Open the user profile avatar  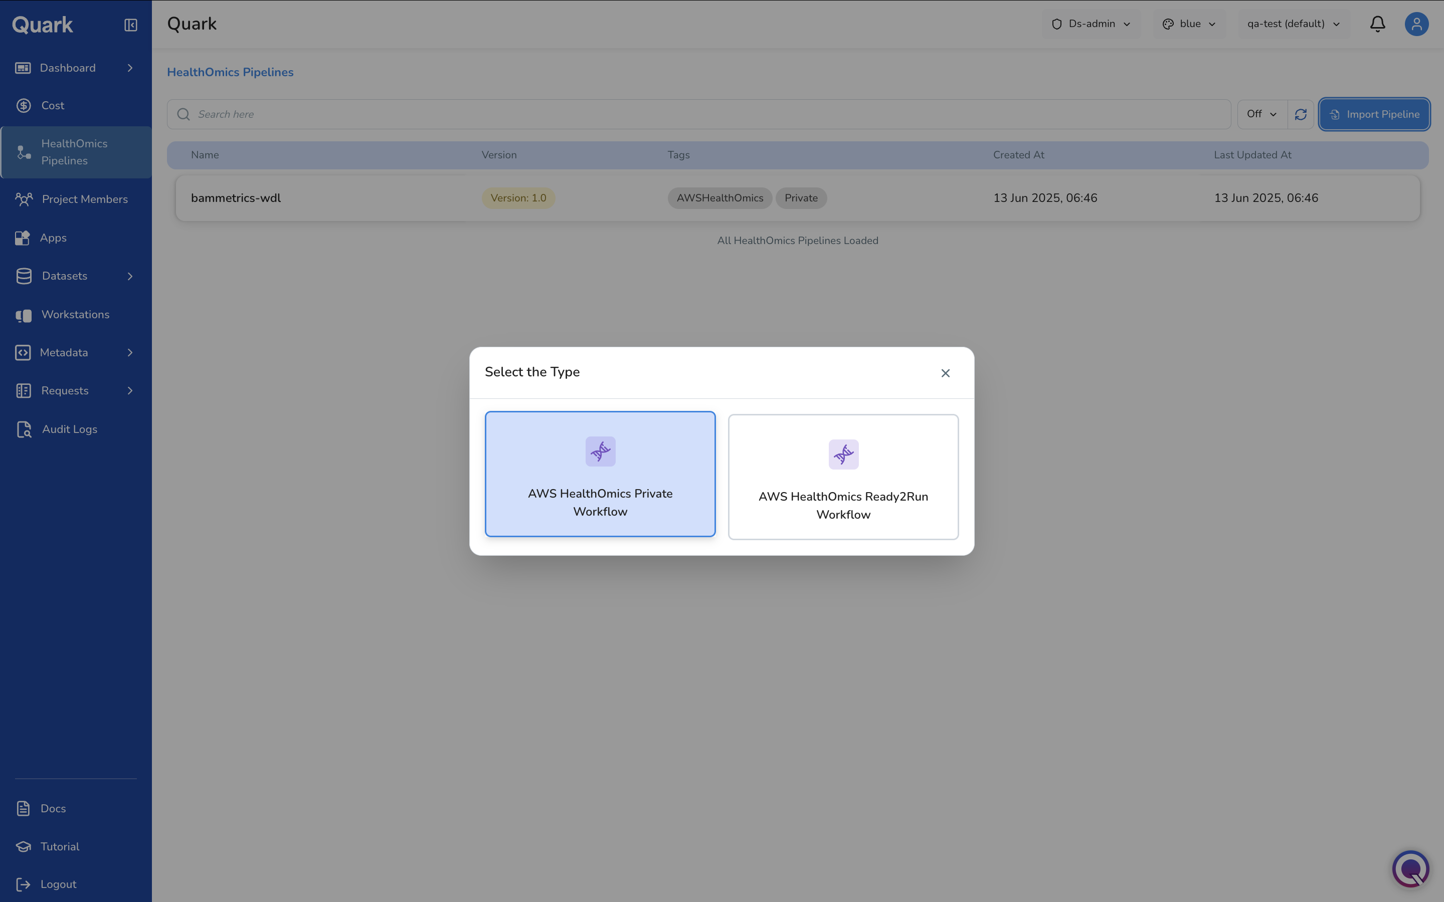[1416, 24]
